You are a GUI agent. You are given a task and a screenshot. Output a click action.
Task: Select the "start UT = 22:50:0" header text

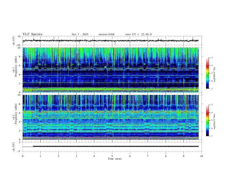pyautogui.click(x=138, y=34)
